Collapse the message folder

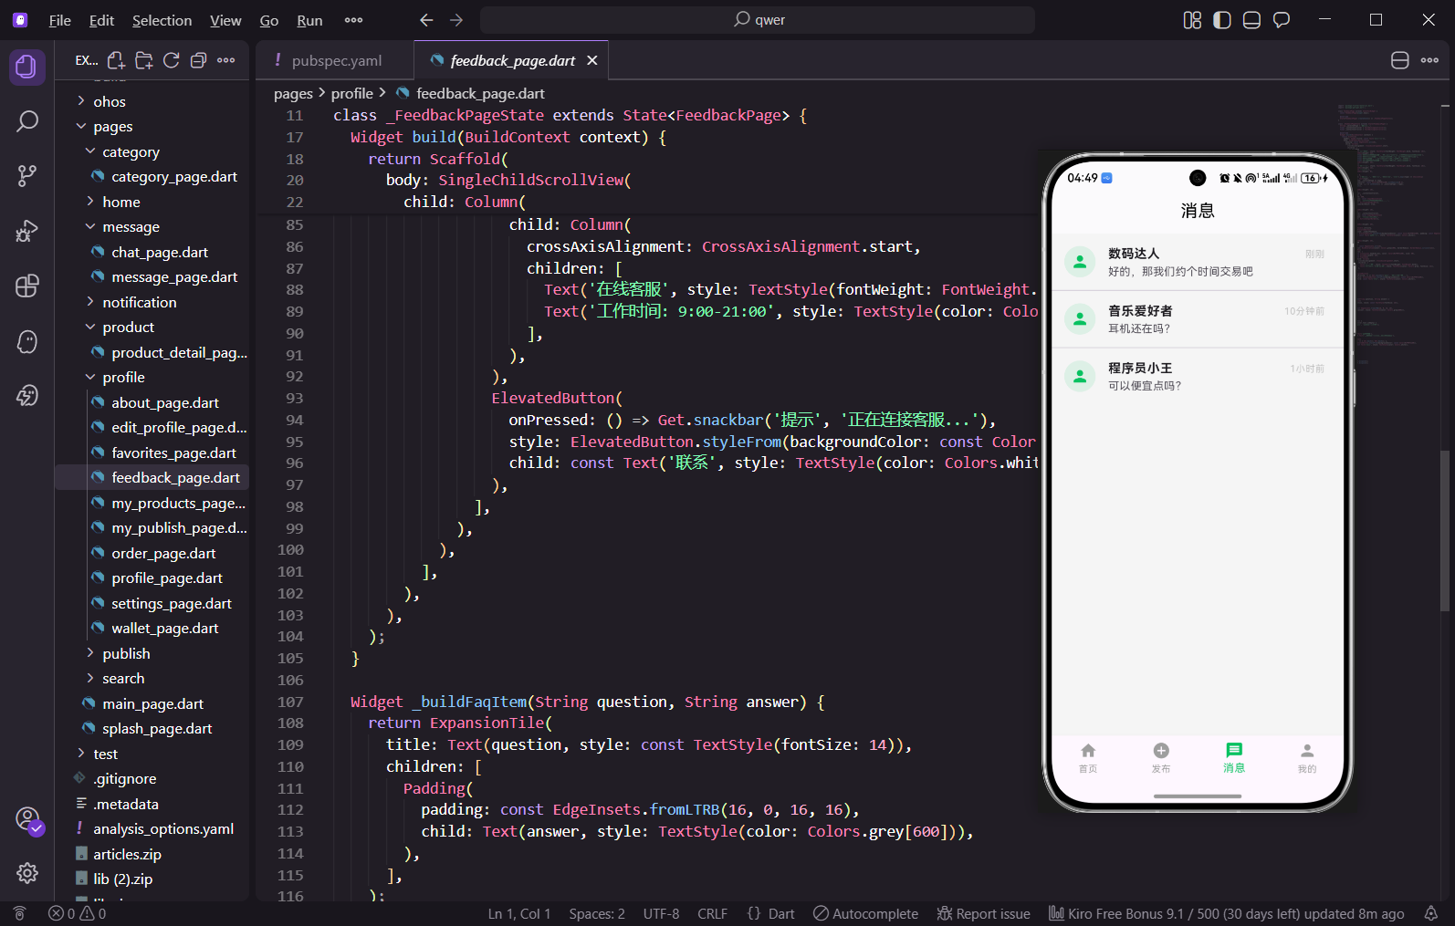coord(152,226)
